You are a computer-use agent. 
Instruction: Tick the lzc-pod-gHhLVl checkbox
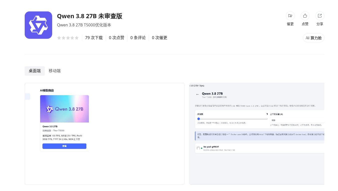[198, 148]
